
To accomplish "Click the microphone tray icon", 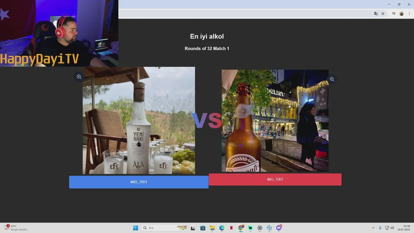I will (380, 228).
